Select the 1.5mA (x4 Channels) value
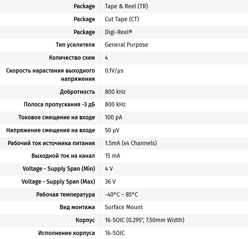This screenshot has height=239, width=248. pyautogui.click(x=131, y=143)
